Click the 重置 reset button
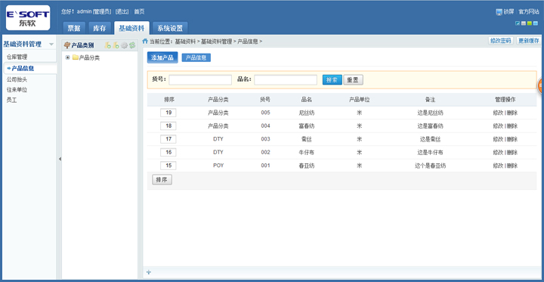 [x=353, y=80]
